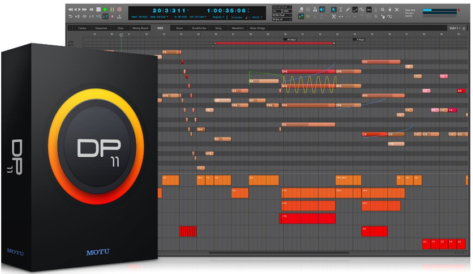Screen dimensions: 473x274
Task: Click the horizontal scrollbar at bottom of editor
Action: point(279,253)
